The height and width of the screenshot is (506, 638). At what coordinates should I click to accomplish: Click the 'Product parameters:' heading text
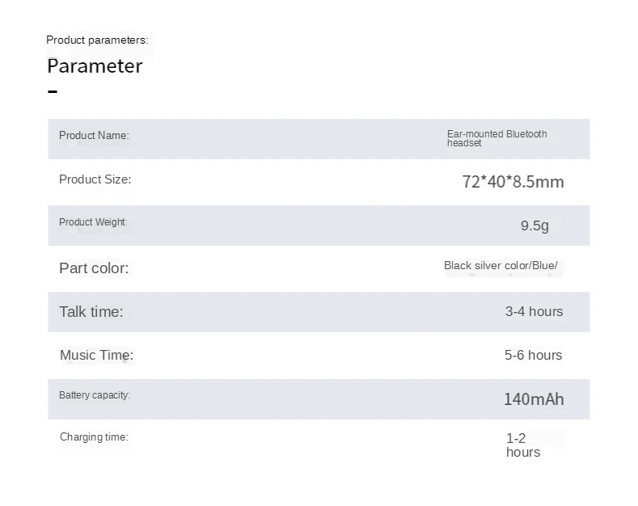[x=97, y=40]
